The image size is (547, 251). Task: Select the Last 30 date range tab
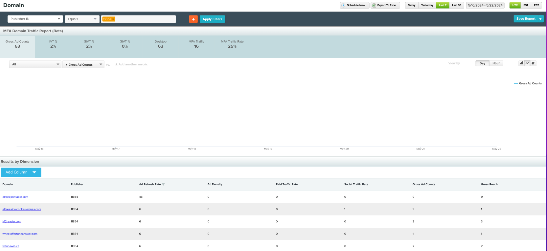(x=457, y=5)
